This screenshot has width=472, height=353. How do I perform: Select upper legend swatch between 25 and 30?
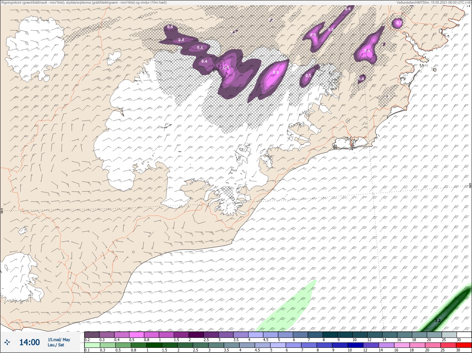[x=450, y=335]
